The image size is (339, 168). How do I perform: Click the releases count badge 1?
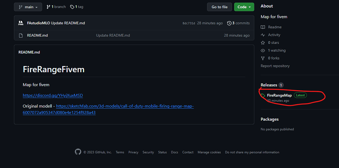coord(281,85)
